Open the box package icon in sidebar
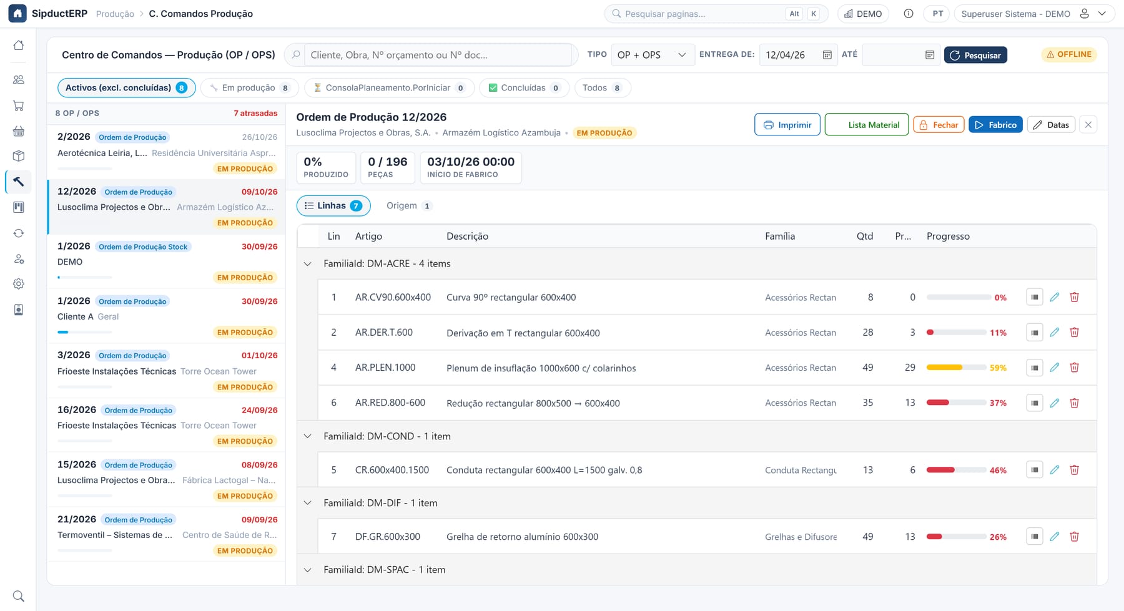The width and height of the screenshot is (1124, 611). (x=19, y=156)
